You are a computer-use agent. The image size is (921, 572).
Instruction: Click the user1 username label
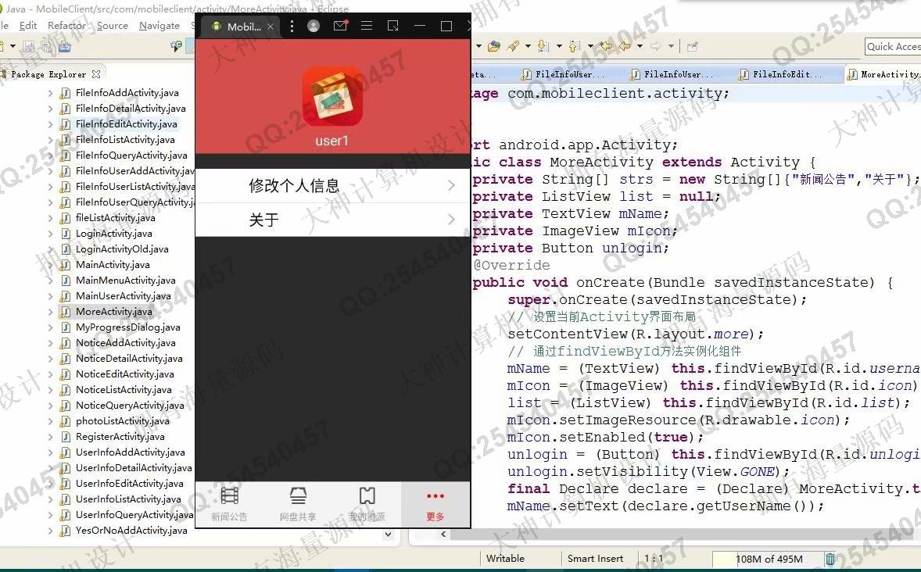pyautogui.click(x=331, y=141)
